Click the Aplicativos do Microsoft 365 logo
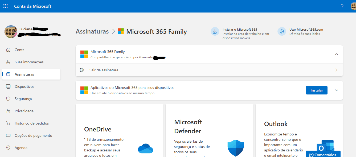Image resolution: width=356 pixels, height=157 pixels. pos(84,90)
